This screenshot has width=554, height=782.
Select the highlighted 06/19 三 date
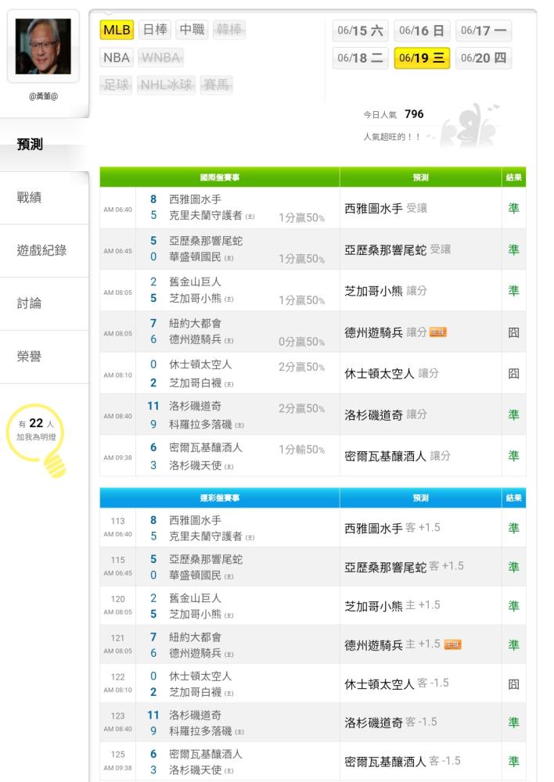(422, 58)
